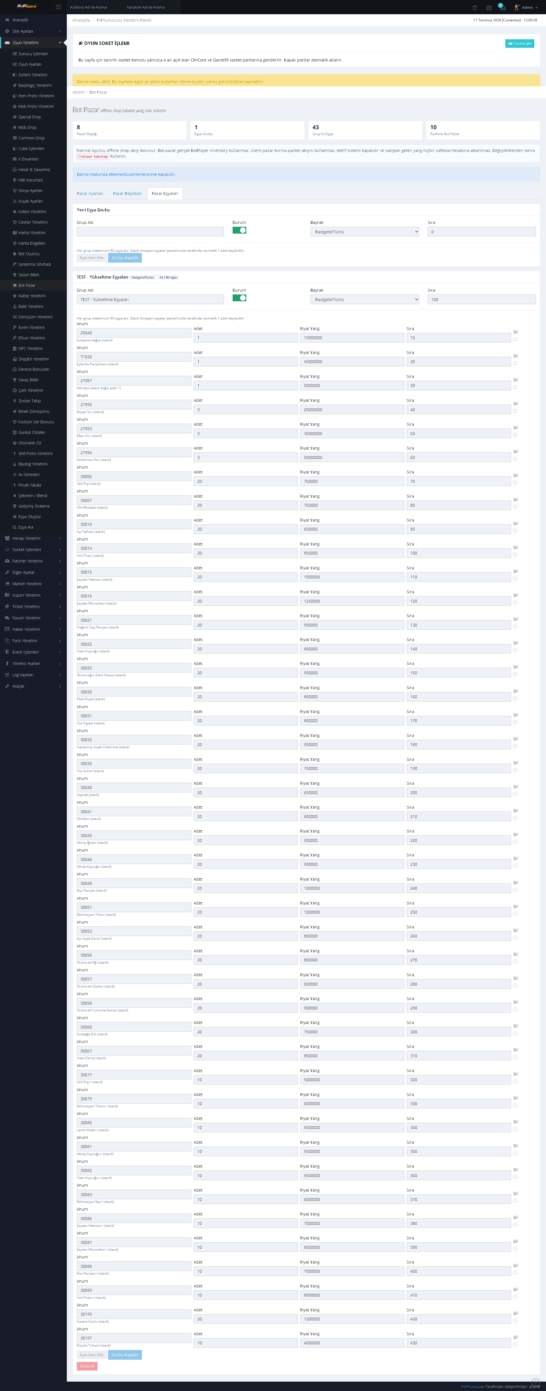Click the red Grubu Sil button
This screenshot has height=1391, width=546.
87,1366
